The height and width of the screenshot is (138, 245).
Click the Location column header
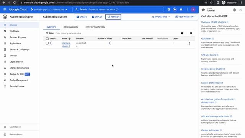pos(80,38)
